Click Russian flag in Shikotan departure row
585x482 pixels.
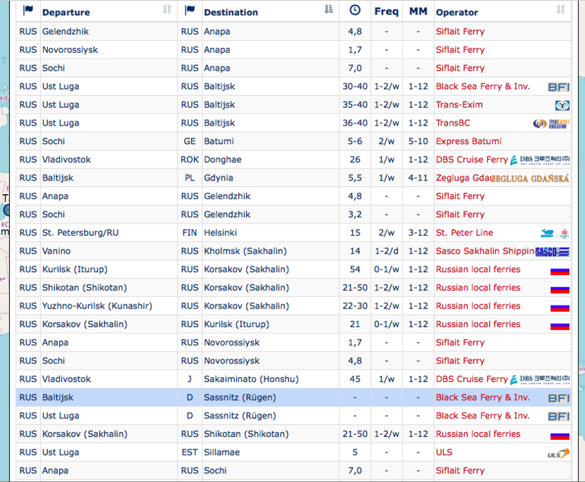coord(560,289)
